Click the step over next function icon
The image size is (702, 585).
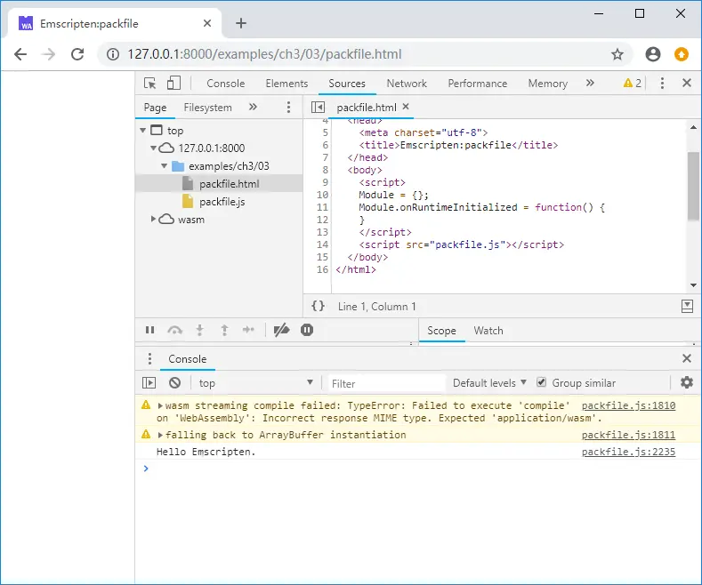tap(174, 330)
